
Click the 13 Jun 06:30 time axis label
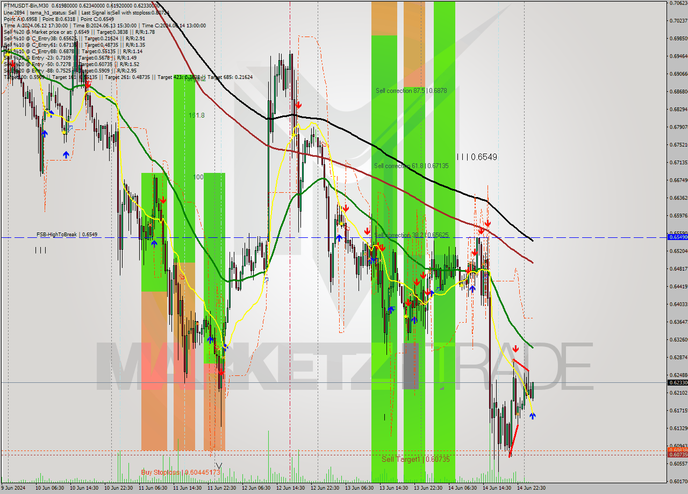pyautogui.click(x=359, y=488)
